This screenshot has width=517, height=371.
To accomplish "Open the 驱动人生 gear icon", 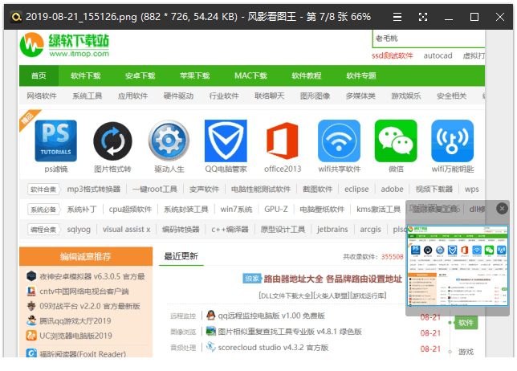I will 169,141.
